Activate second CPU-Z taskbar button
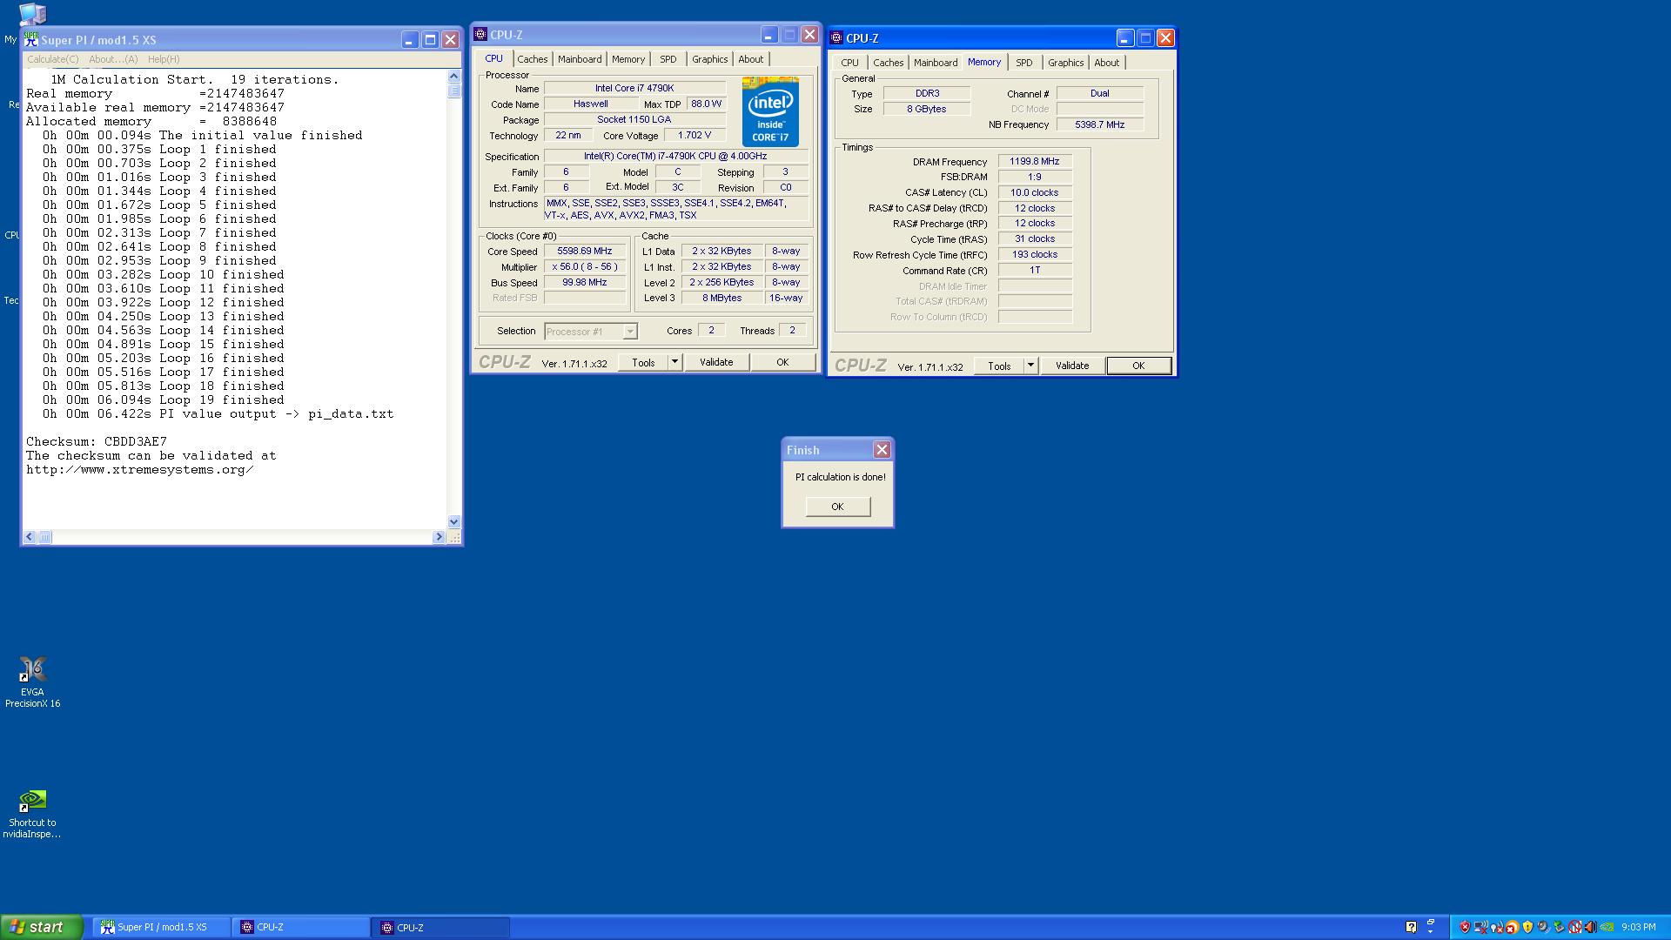Viewport: 1671px width, 940px height. pyautogui.click(x=441, y=928)
